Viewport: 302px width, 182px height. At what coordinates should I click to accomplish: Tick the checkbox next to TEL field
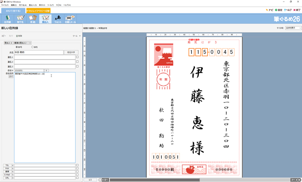point(77,165)
